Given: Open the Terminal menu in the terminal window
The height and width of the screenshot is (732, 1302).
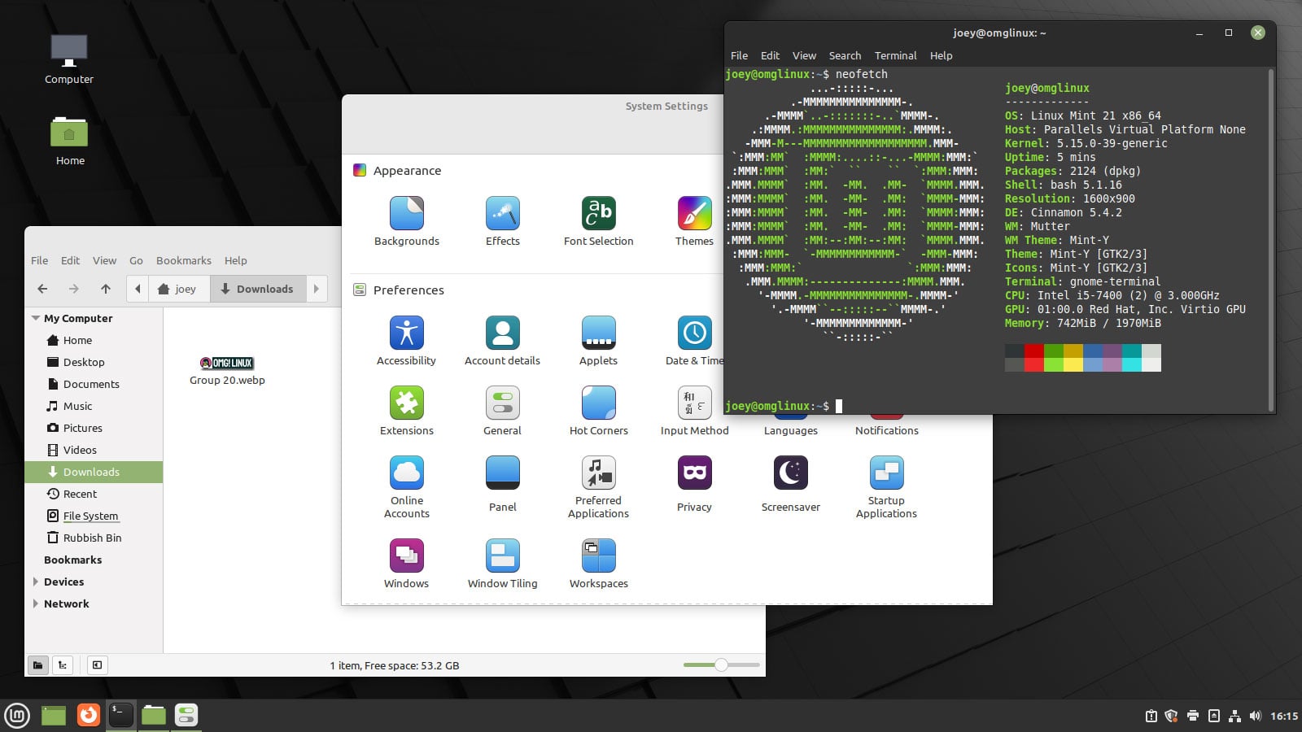Looking at the screenshot, I should (x=895, y=55).
